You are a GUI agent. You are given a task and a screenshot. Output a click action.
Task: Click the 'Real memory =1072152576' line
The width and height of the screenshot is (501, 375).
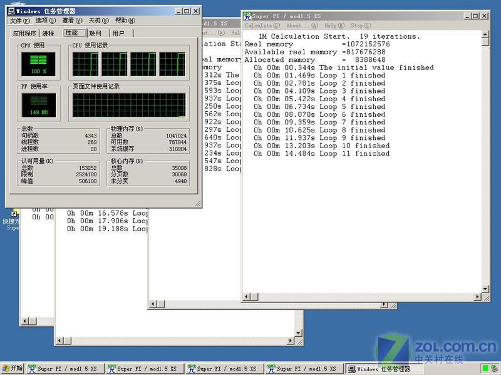318,44
